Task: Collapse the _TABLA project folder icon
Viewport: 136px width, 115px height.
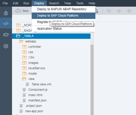Action: 18,36
